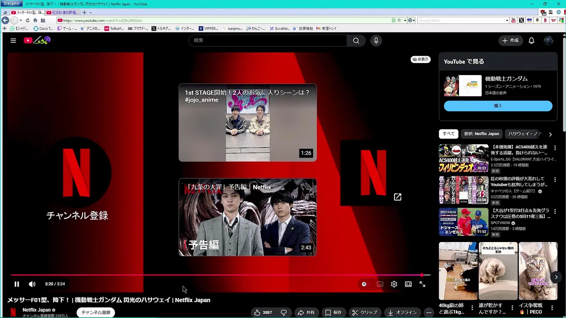Open more actions ellipsis below video

point(428,312)
